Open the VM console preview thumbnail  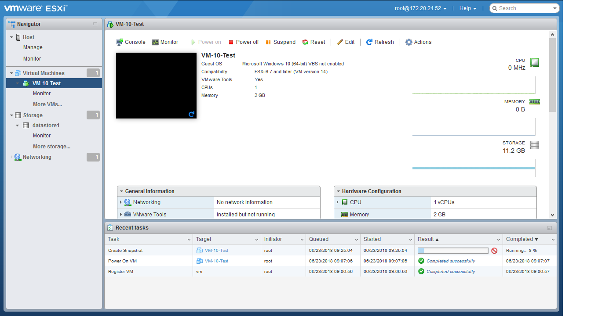[x=156, y=86]
